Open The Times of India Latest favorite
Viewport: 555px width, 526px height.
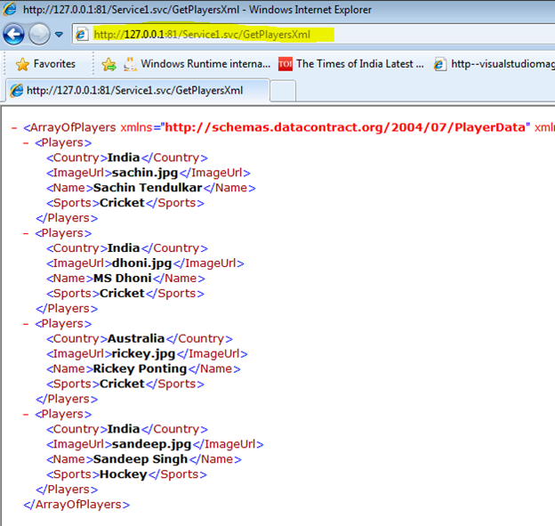(350, 64)
